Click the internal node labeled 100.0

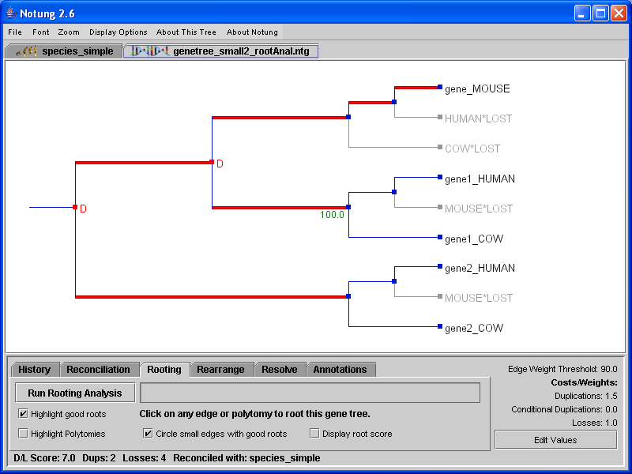348,207
